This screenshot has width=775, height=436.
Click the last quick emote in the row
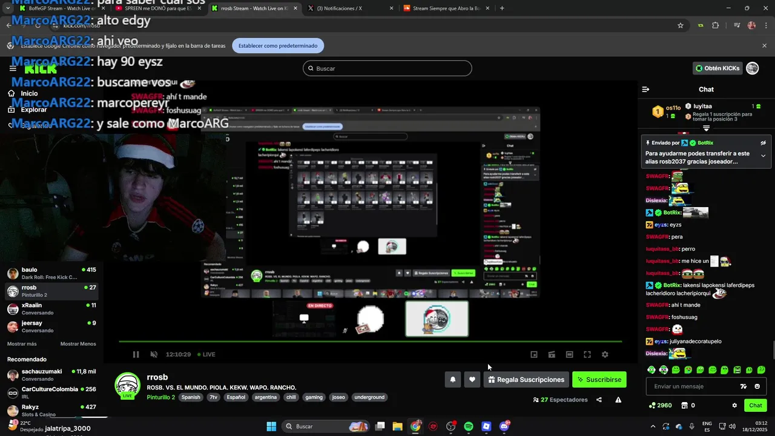pos(761,369)
